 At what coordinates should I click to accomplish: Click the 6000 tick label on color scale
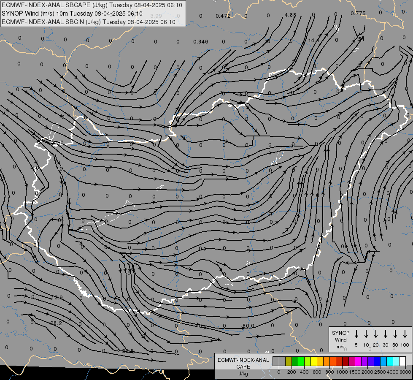click(405, 372)
